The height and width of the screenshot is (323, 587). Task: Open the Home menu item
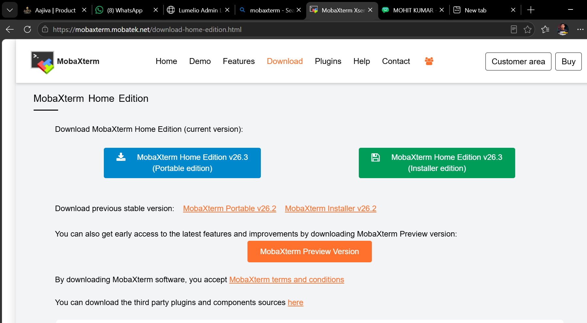pyautogui.click(x=166, y=61)
